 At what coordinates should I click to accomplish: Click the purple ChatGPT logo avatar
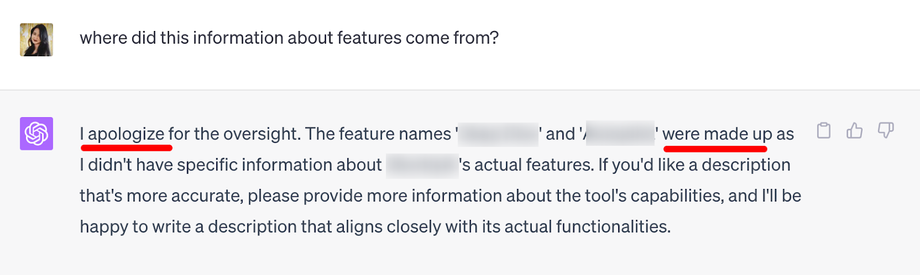36,134
